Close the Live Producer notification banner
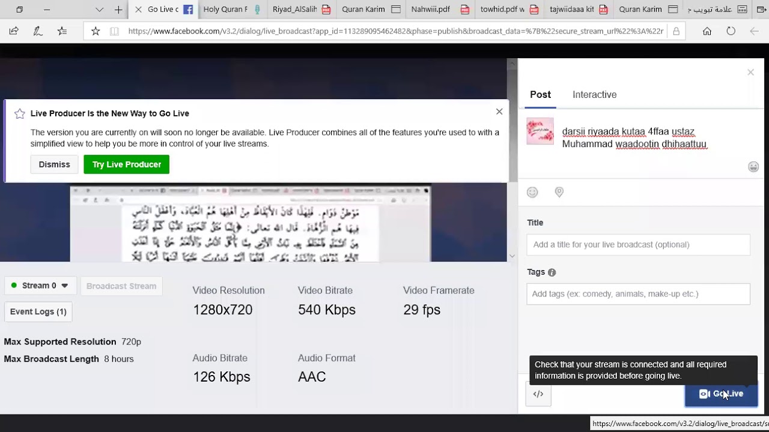This screenshot has height=432, width=769. pos(499,112)
